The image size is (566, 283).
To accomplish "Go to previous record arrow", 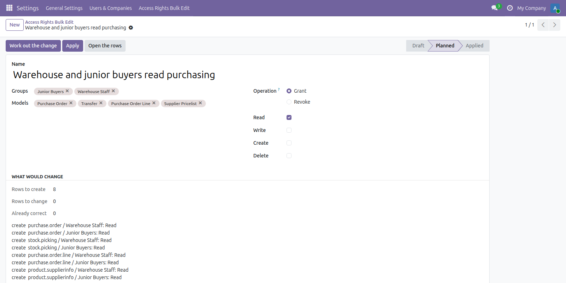I will pos(543,25).
